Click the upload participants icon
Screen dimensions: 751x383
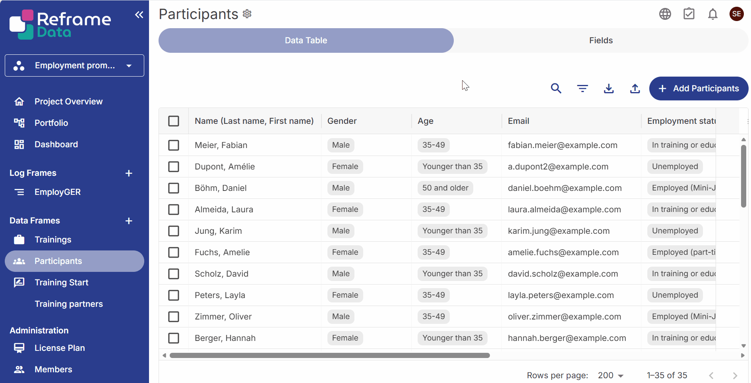pyautogui.click(x=635, y=89)
